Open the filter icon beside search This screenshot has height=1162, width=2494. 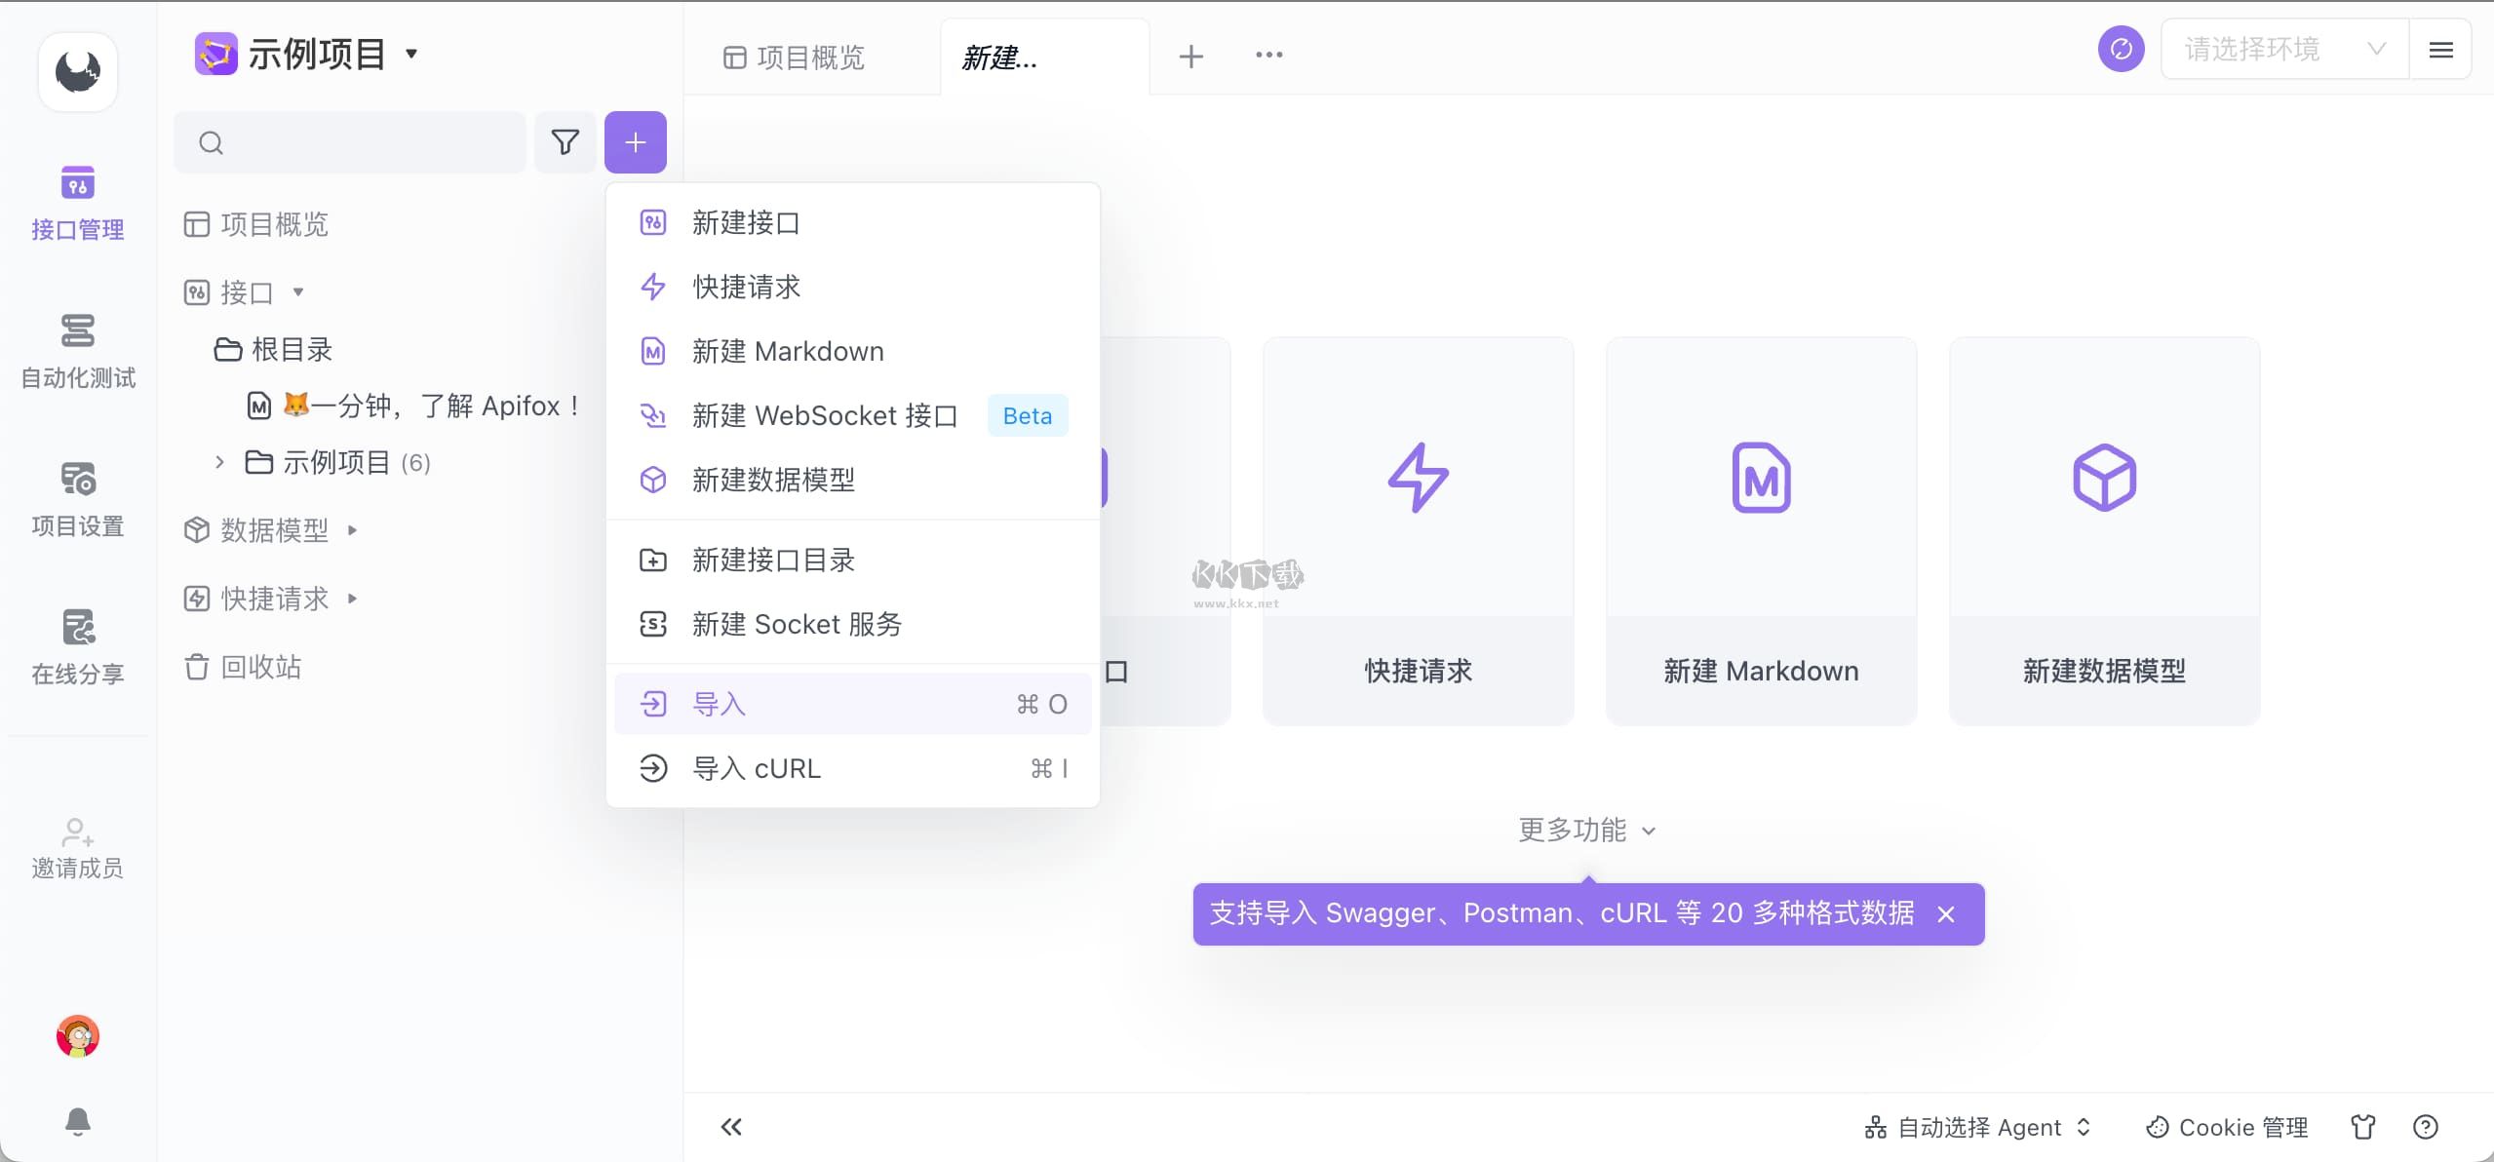pos(565,141)
